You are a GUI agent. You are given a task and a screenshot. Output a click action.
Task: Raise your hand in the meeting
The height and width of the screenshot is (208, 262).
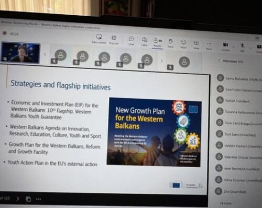[170, 43]
